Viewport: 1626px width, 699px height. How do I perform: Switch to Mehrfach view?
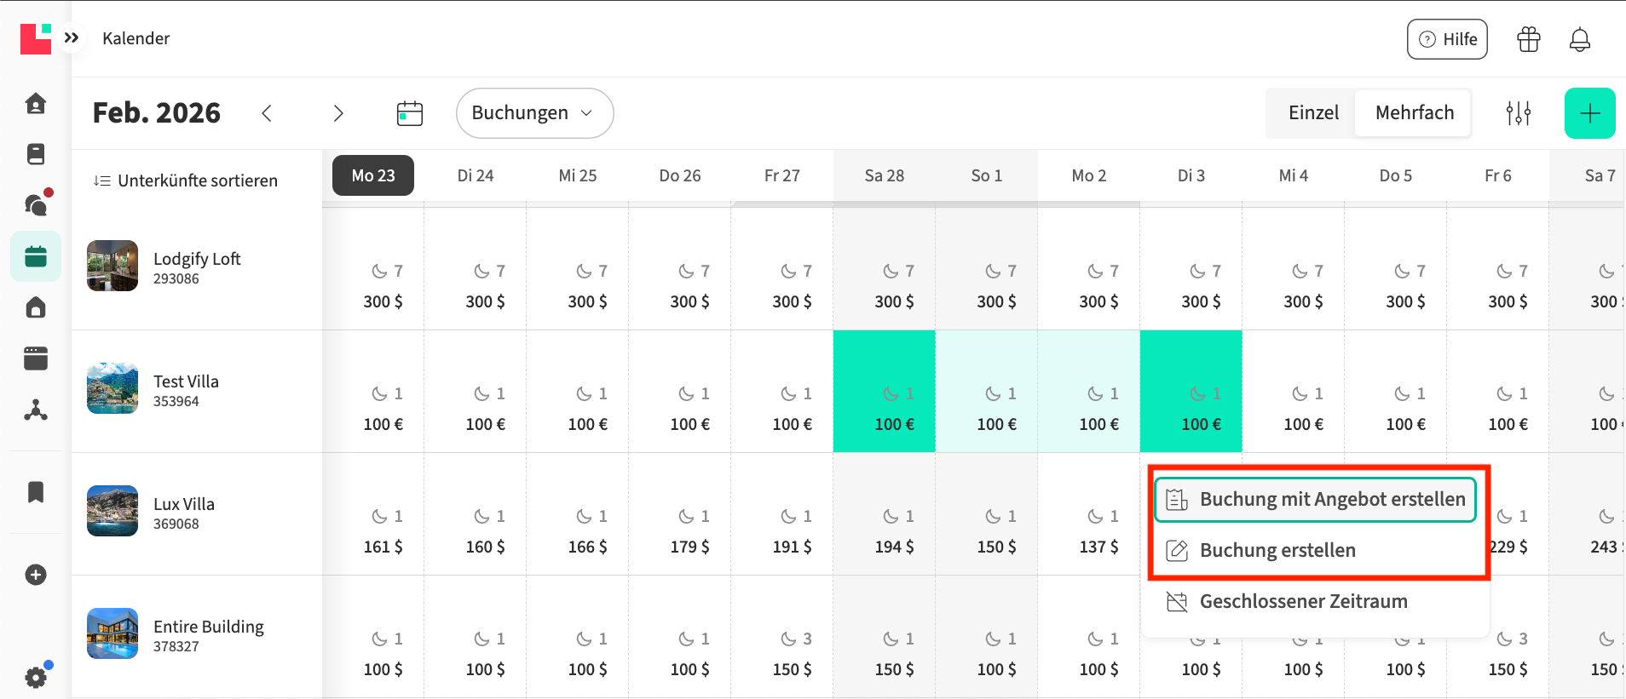(x=1414, y=113)
